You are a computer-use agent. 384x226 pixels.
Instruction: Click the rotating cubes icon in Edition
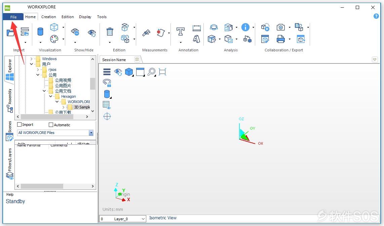125,39
